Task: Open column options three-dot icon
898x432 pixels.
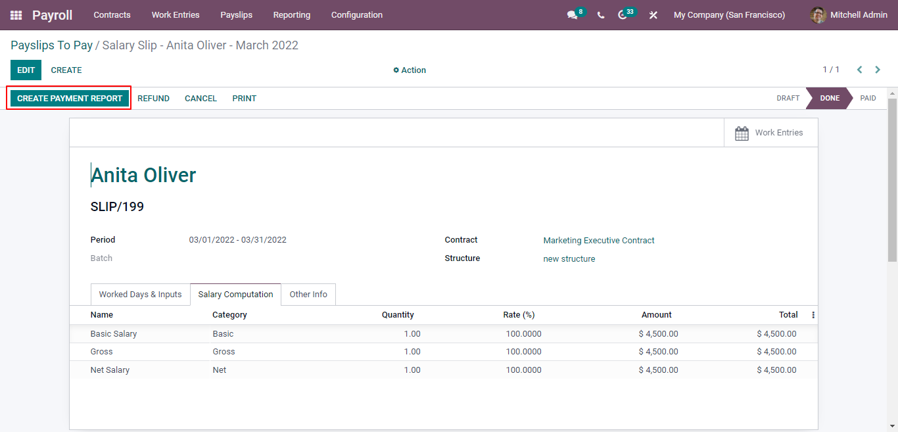Action: 813,315
